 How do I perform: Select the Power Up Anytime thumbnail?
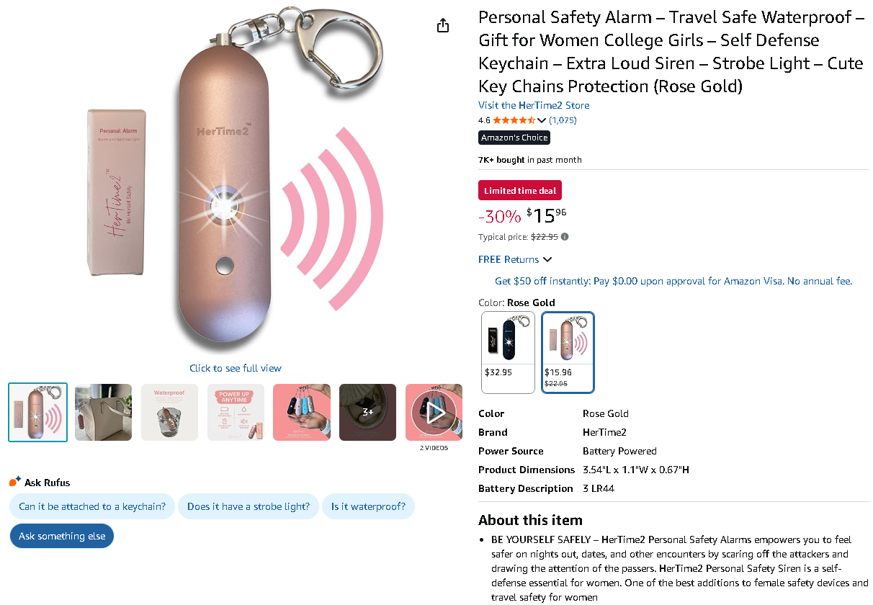pos(236,412)
